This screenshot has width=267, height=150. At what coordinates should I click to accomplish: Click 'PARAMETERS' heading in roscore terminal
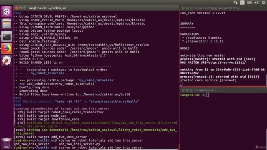(189, 34)
